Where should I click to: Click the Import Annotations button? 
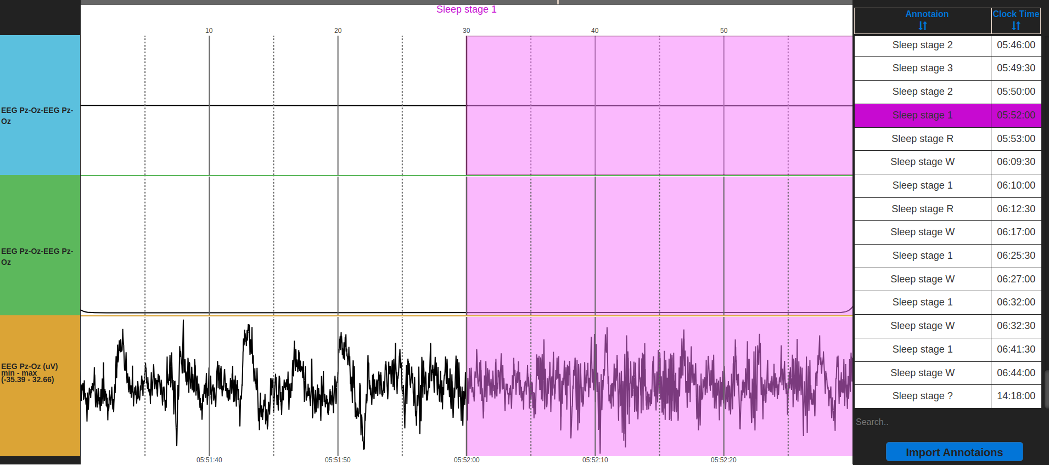[x=954, y=452]
